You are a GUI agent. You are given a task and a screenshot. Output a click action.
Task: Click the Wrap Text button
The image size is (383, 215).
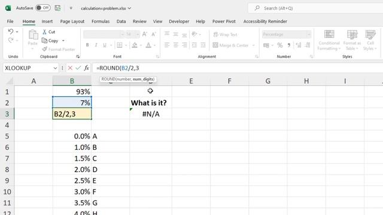(225, 35)
